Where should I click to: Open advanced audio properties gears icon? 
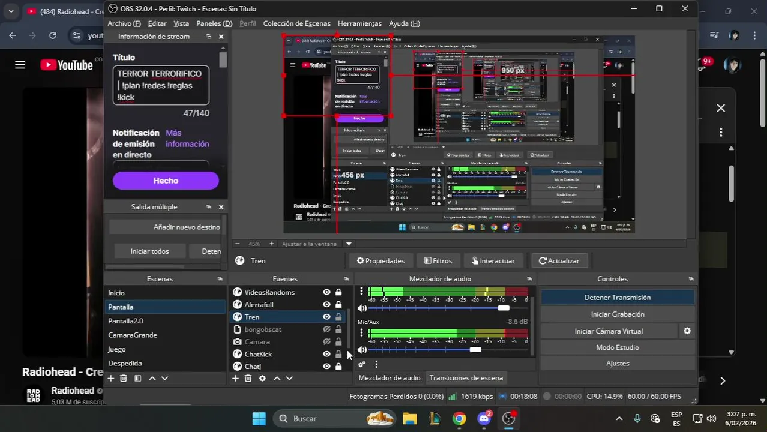(x=362, y=364)
